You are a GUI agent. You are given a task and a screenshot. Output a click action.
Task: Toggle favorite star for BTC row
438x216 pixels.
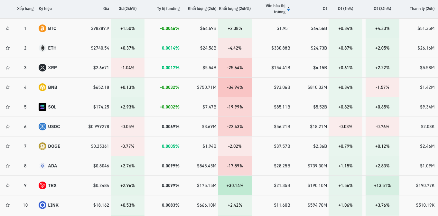tap(8, 29)
